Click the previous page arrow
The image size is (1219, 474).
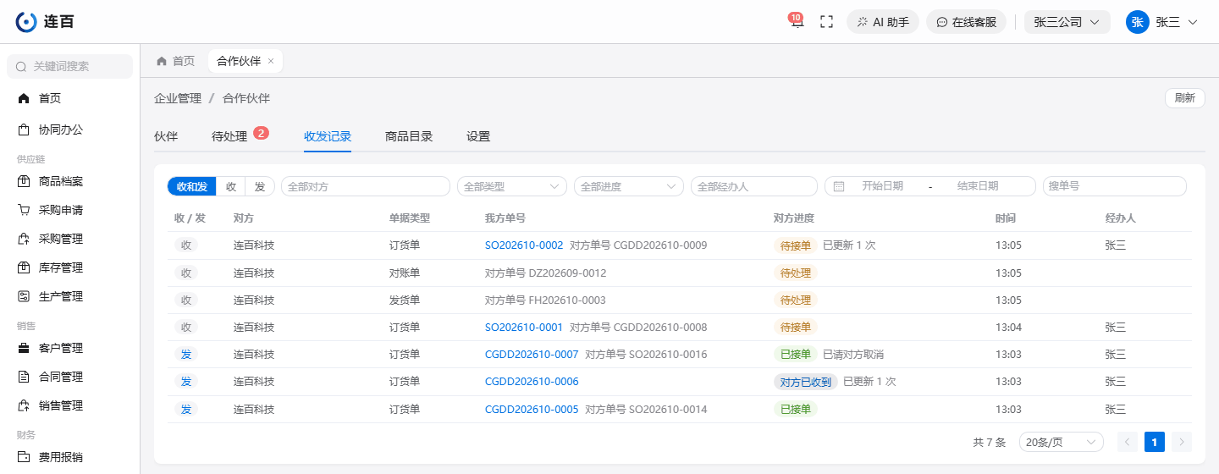click(1128, 442)
